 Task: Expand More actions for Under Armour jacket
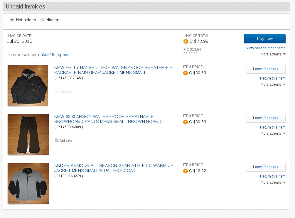point(273,182)
